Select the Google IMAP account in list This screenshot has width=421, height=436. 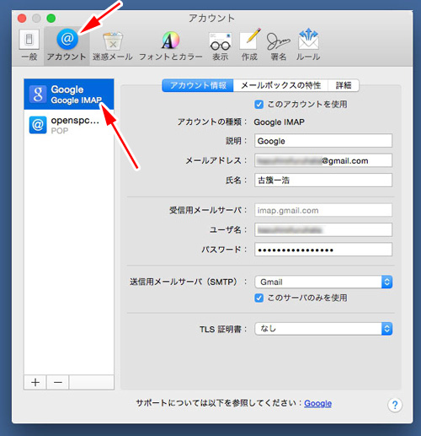69,94
